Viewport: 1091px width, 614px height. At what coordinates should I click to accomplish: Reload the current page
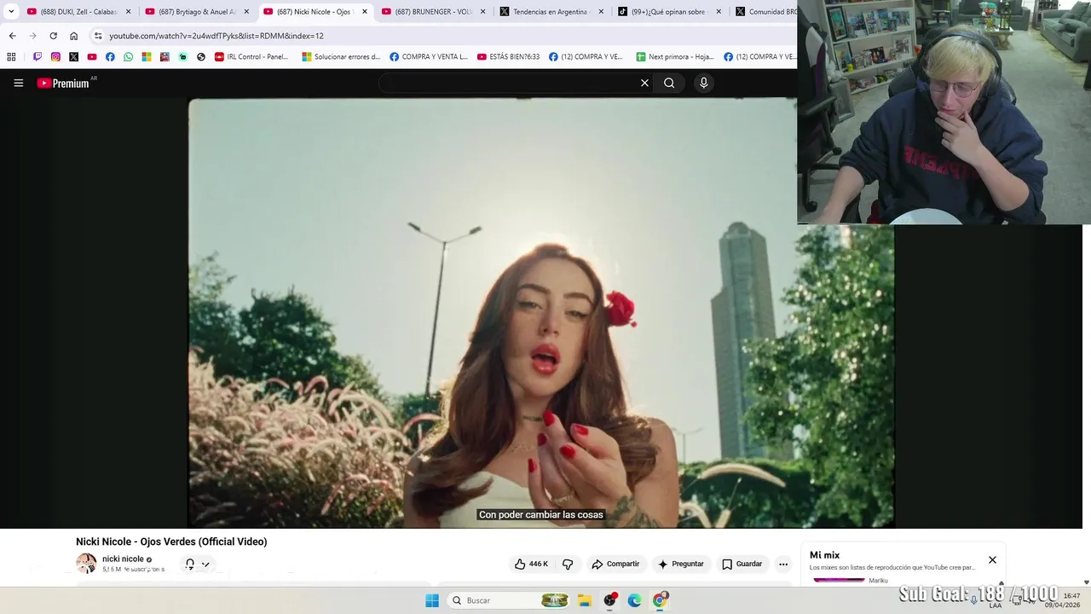[53, 36]
